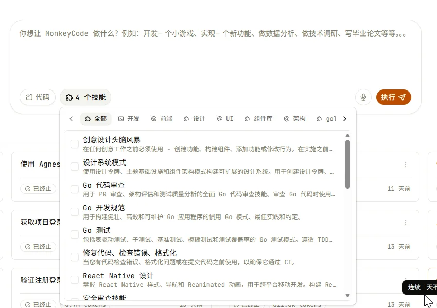Click 已终止 status on the 使用 Agnes card
The width and height of the screenshot is (437, 308).
(38, 189)
